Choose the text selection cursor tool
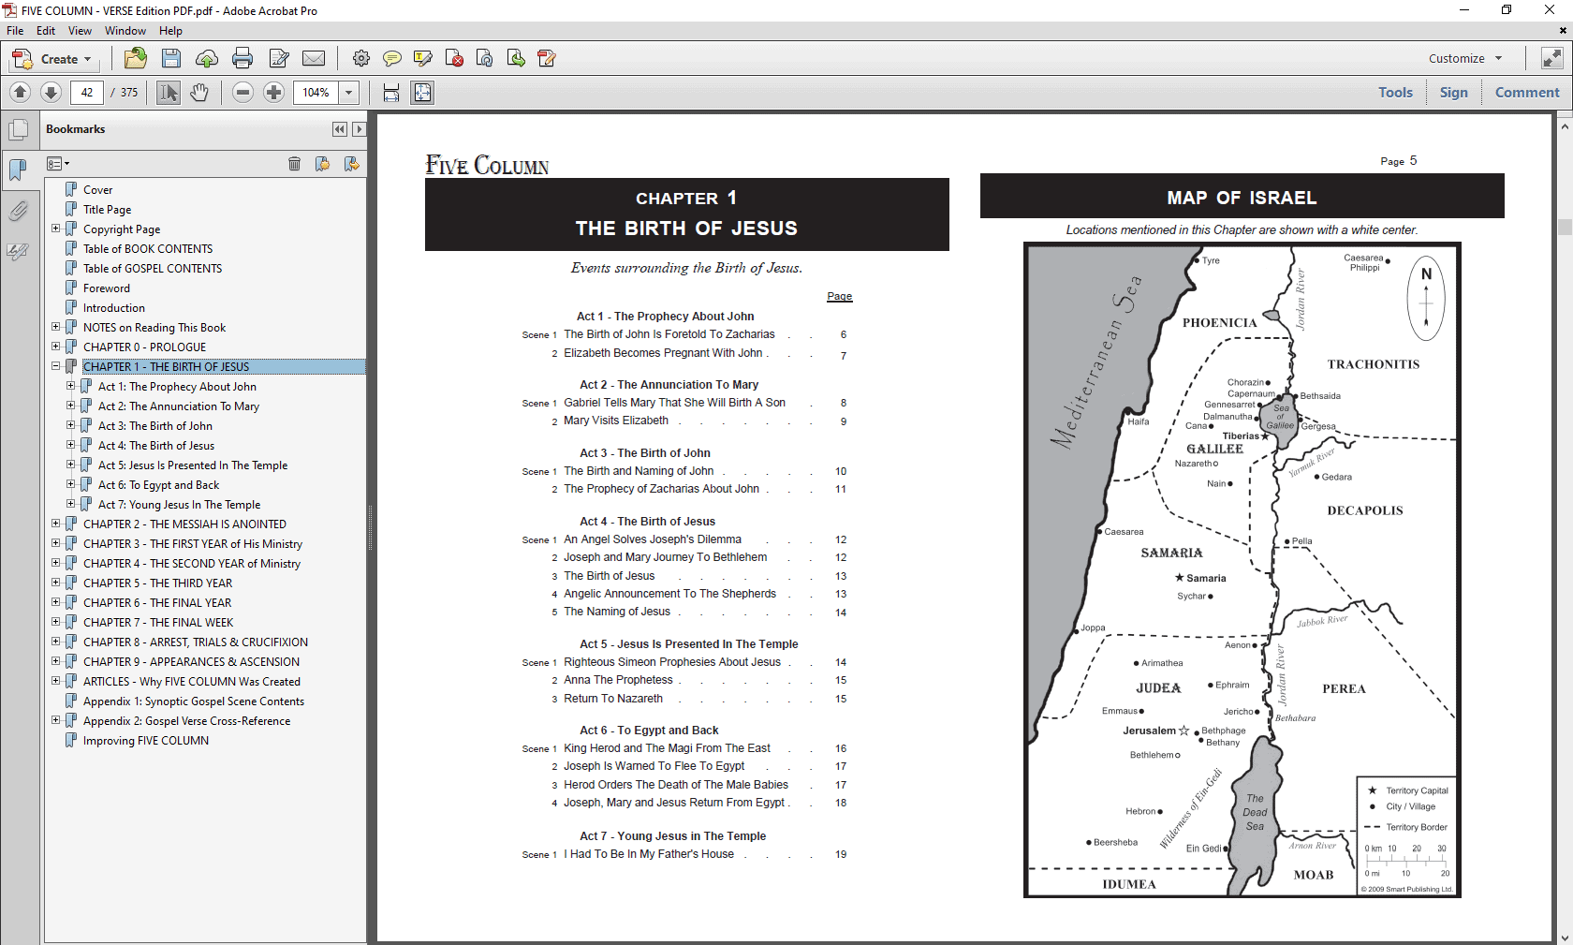Screen dimensions: 1573x945 point(169,92)
